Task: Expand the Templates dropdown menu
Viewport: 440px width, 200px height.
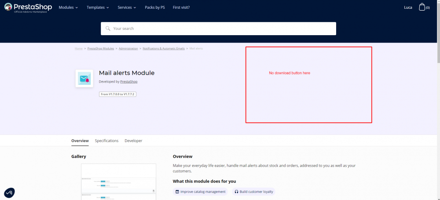Action: (98, 7)
